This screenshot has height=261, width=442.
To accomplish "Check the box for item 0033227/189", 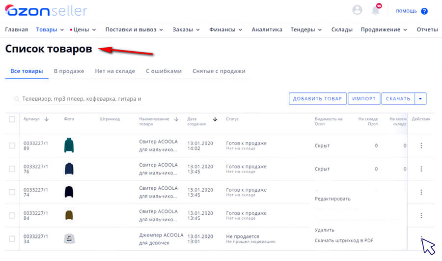I will [12, 145].
